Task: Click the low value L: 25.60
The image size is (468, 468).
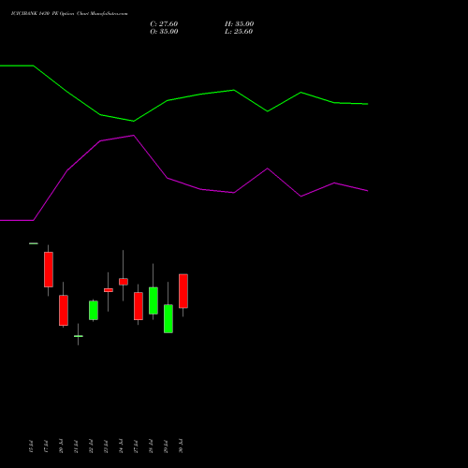Action: click(239, 32)
